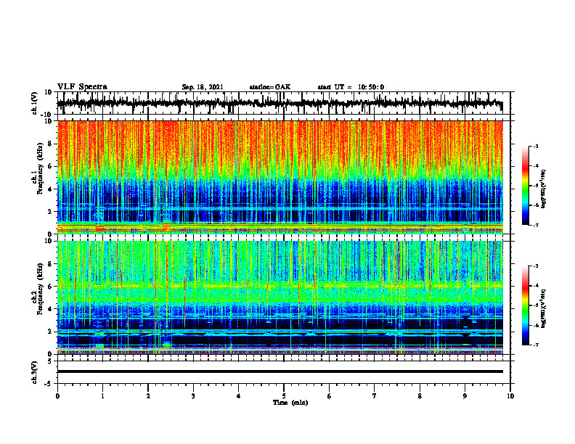The image size is (575, 444).
Task: Click the "VLF Spectra" plot title
Action: click(x=82, y=87)
